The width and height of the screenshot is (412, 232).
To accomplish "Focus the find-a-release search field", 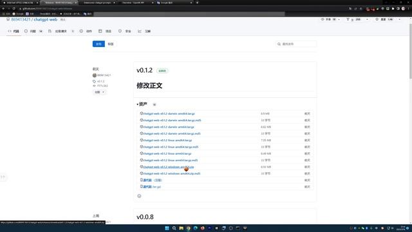I will pos(296,44).
